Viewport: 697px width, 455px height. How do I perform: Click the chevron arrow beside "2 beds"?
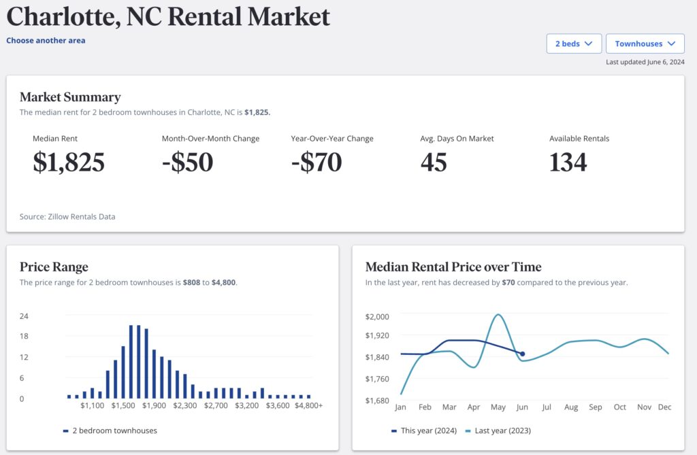(x=589, y=44)
